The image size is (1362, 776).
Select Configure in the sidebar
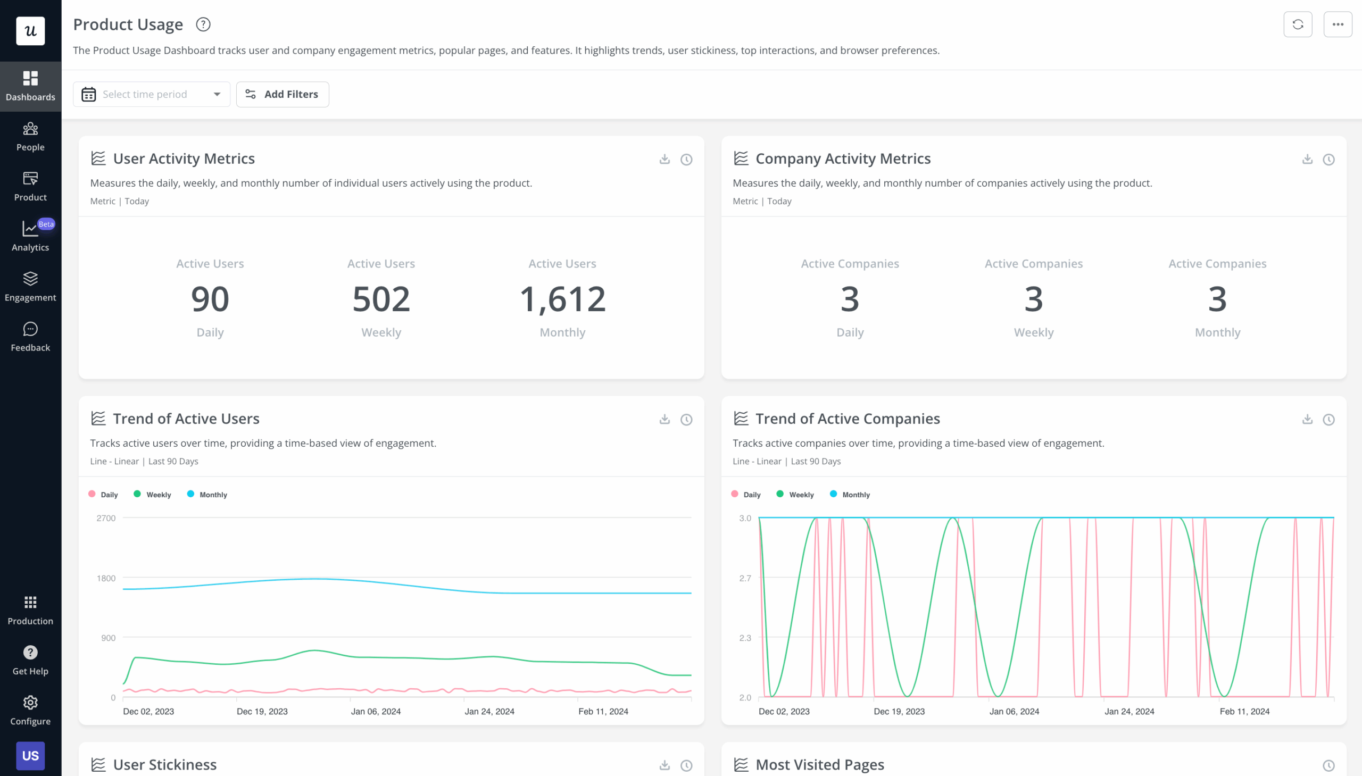pos(30,709)
